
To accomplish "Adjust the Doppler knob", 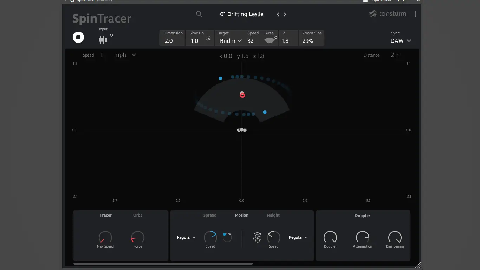I will tap(330, 237).
